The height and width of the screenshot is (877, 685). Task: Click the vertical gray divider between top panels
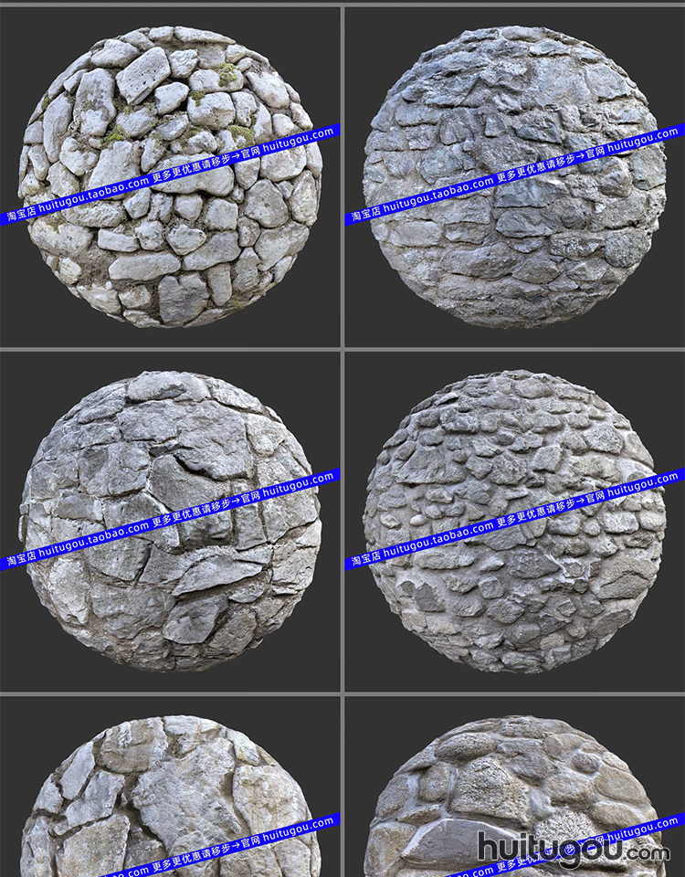pyautogui.click(x=342, y=176)
